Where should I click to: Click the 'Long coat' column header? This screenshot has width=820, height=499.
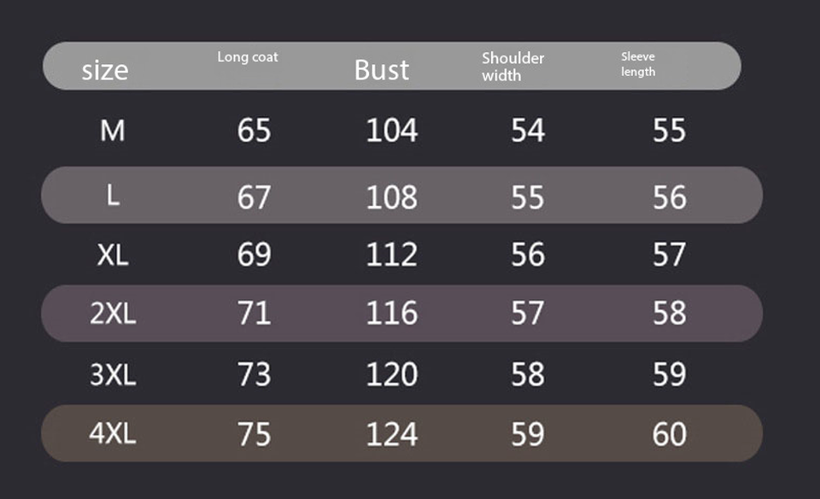point(248,57)
